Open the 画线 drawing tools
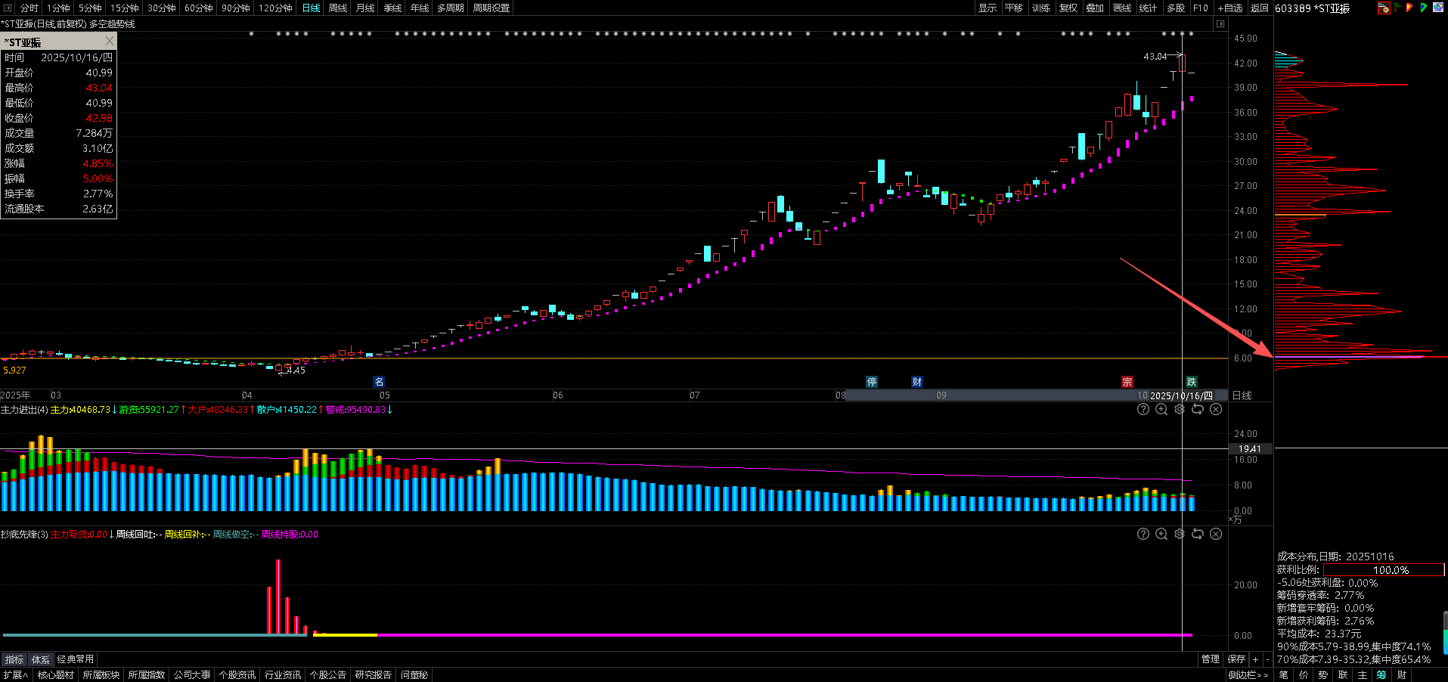This screenshot has width=1448, height=682. [x=1122, y=8]
